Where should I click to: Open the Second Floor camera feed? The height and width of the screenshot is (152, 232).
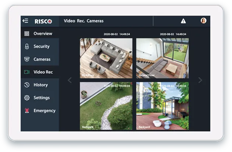point(162,58)
